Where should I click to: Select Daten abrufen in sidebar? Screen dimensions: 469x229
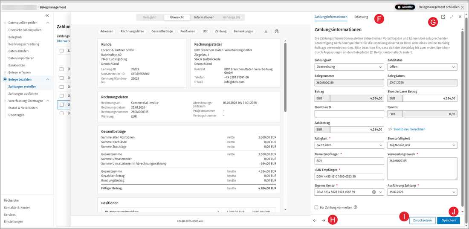click(18, 51)
